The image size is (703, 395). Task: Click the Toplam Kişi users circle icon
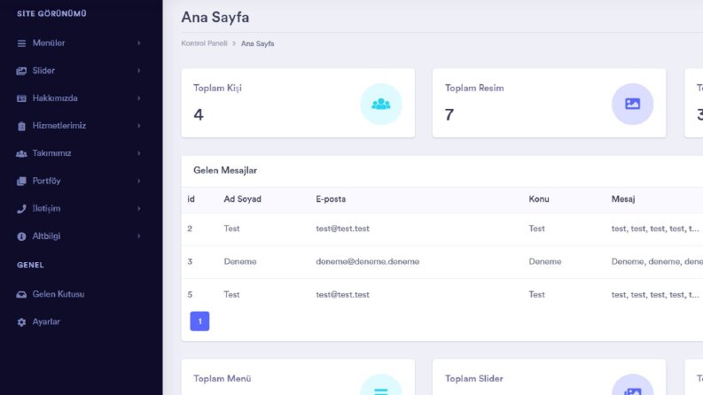pos(381,104)
